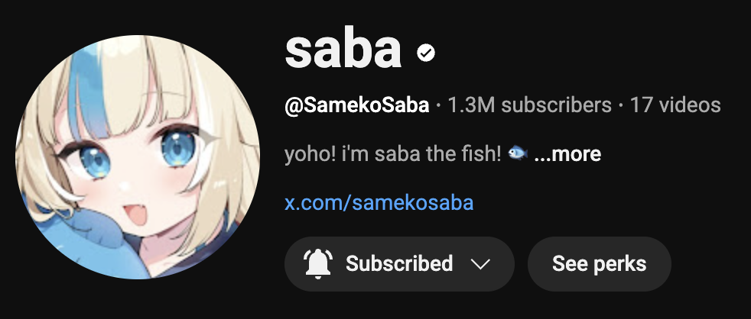Open the x.com/samekosaba link
The height and width of the screenshot is (319, 751).
pyautogui.click(x=379, y=203)
